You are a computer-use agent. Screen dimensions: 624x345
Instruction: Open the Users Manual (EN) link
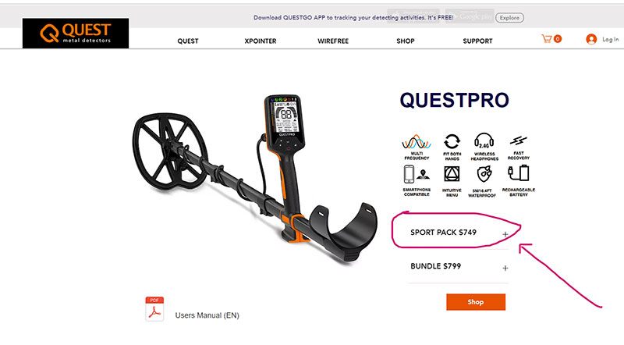pos(207,315)
